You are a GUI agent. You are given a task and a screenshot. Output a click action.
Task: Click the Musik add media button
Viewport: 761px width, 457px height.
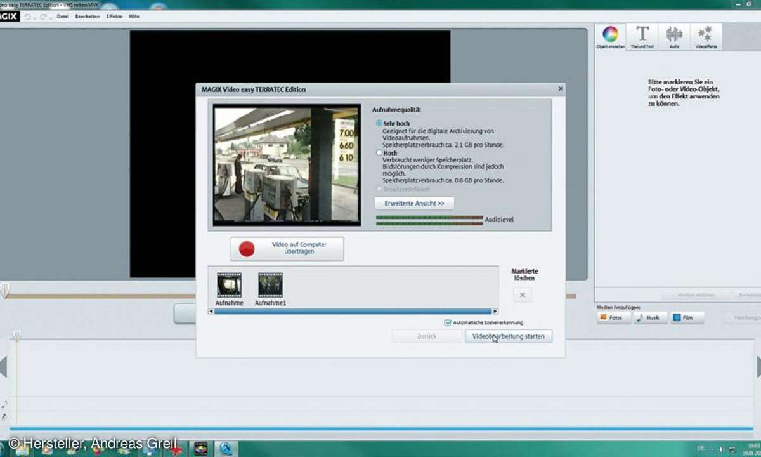(650, 317)
